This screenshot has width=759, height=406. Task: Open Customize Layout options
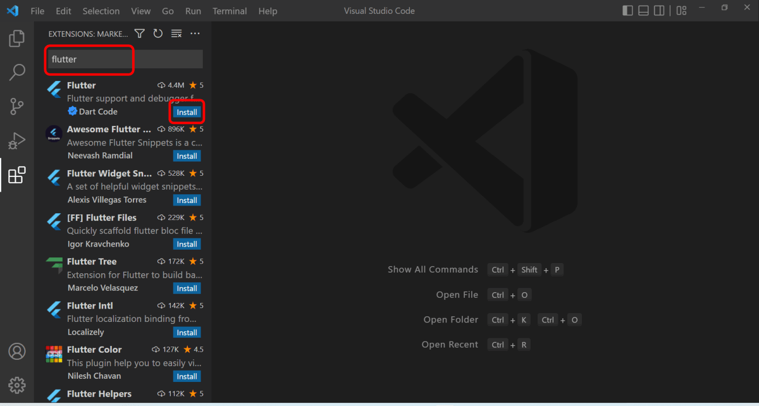pyautogui.click(x=681, y=11)
